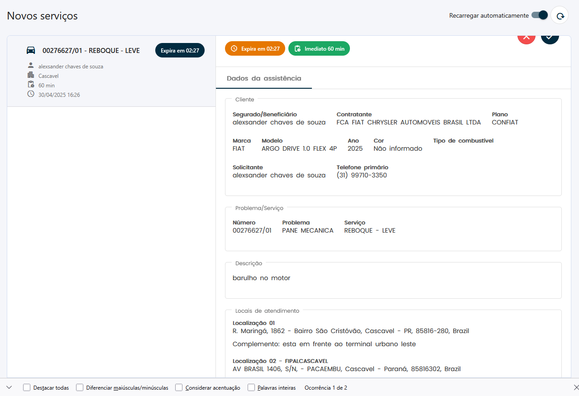
Task: Click the refresh reload icon button
Action: click(560, 16)
